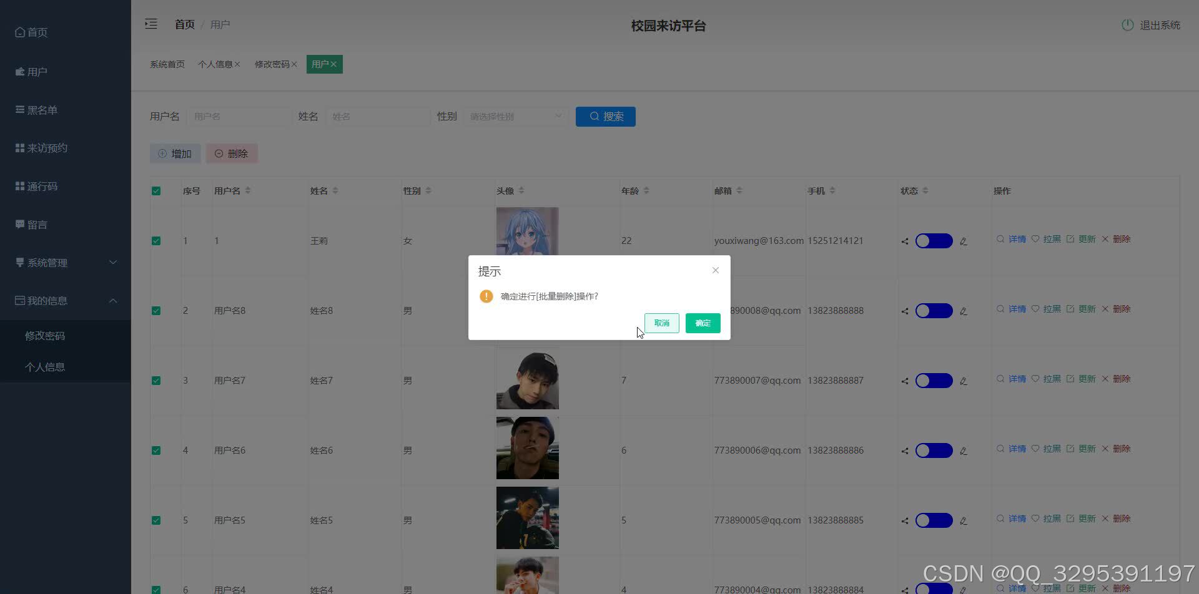Screen dimensions: 1199x594
Task: Uncheck the checkbox for row 用户名5
Action: click(156, 520)
